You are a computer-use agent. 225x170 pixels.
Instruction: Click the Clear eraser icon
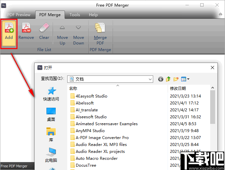(x=44, y=27)
